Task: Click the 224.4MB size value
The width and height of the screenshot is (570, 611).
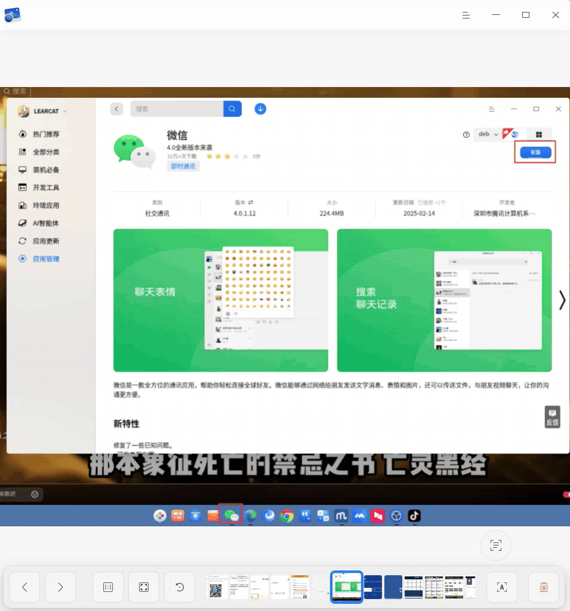Action: tap(332, 214)
